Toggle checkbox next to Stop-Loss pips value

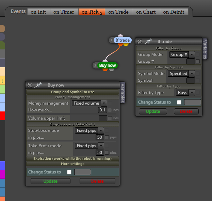pyautogui.click(x=107, y=137)
